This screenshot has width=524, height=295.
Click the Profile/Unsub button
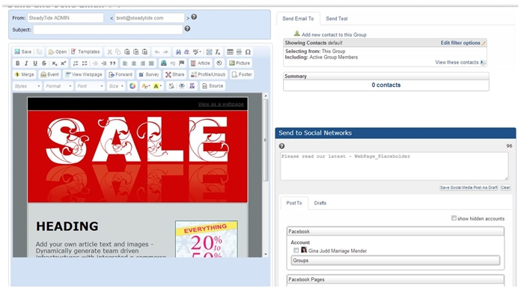pos(208,75)
